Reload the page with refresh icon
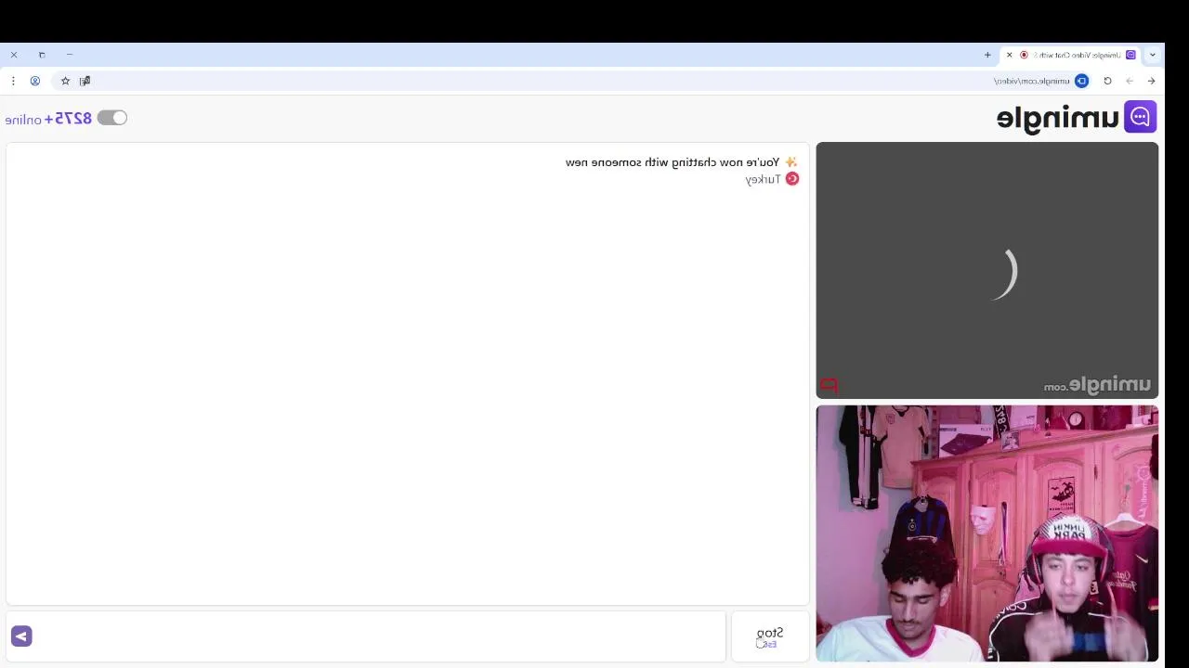Image resolution: width=1189 pixels, height=668 pixels. [x=1107, y=81]
